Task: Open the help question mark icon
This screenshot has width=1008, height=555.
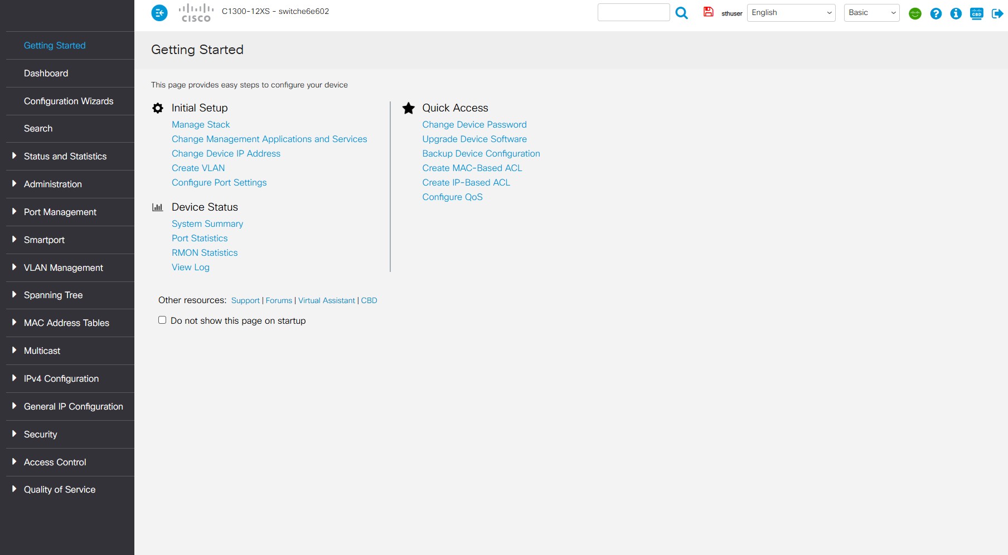Action: point(936,13)
